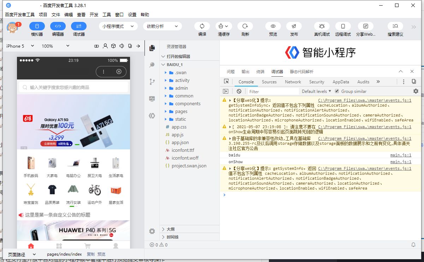Screen dimensions: 424x262
Task: Open app.json in the file tree
Action: coord(180,143)
